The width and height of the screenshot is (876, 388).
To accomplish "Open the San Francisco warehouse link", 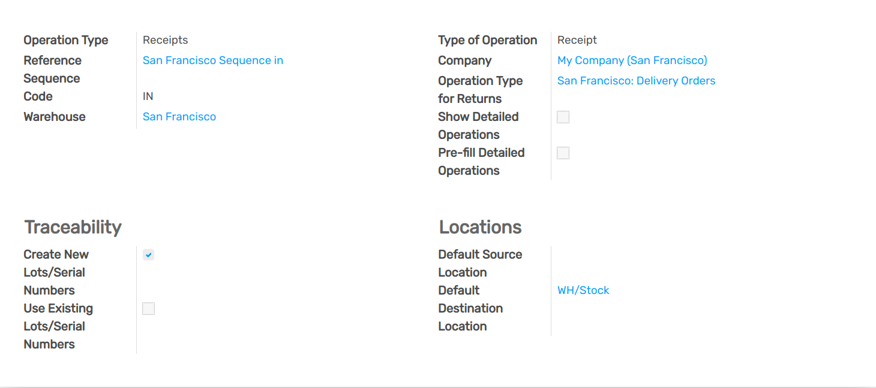I will tap(179, 117).
